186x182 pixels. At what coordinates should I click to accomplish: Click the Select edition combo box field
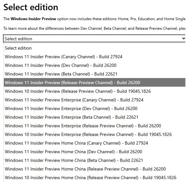click(94, 38)
